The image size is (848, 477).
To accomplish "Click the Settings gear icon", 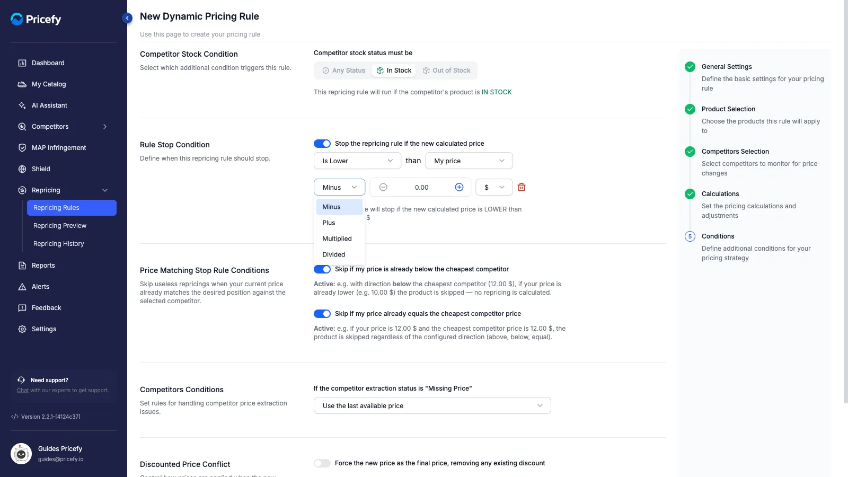I will [x=22, y=329].
